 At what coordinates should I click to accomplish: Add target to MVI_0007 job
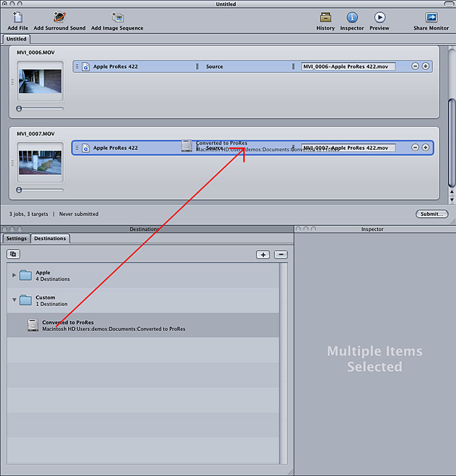click(426, 148)
